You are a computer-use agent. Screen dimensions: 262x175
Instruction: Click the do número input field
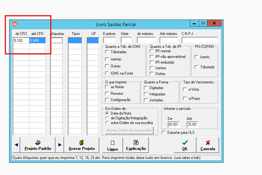tap(146, 40)
